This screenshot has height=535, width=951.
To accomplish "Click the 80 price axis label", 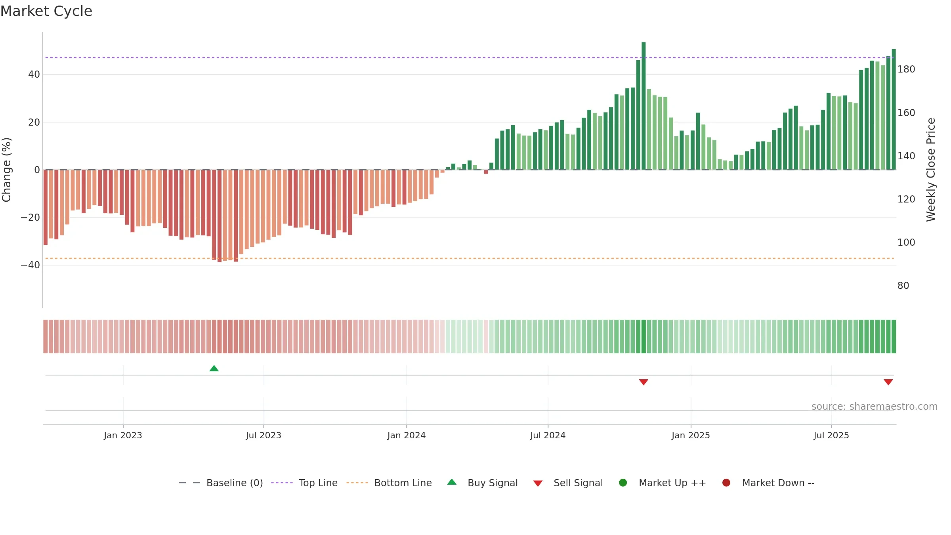I will (x=903, y=286).
